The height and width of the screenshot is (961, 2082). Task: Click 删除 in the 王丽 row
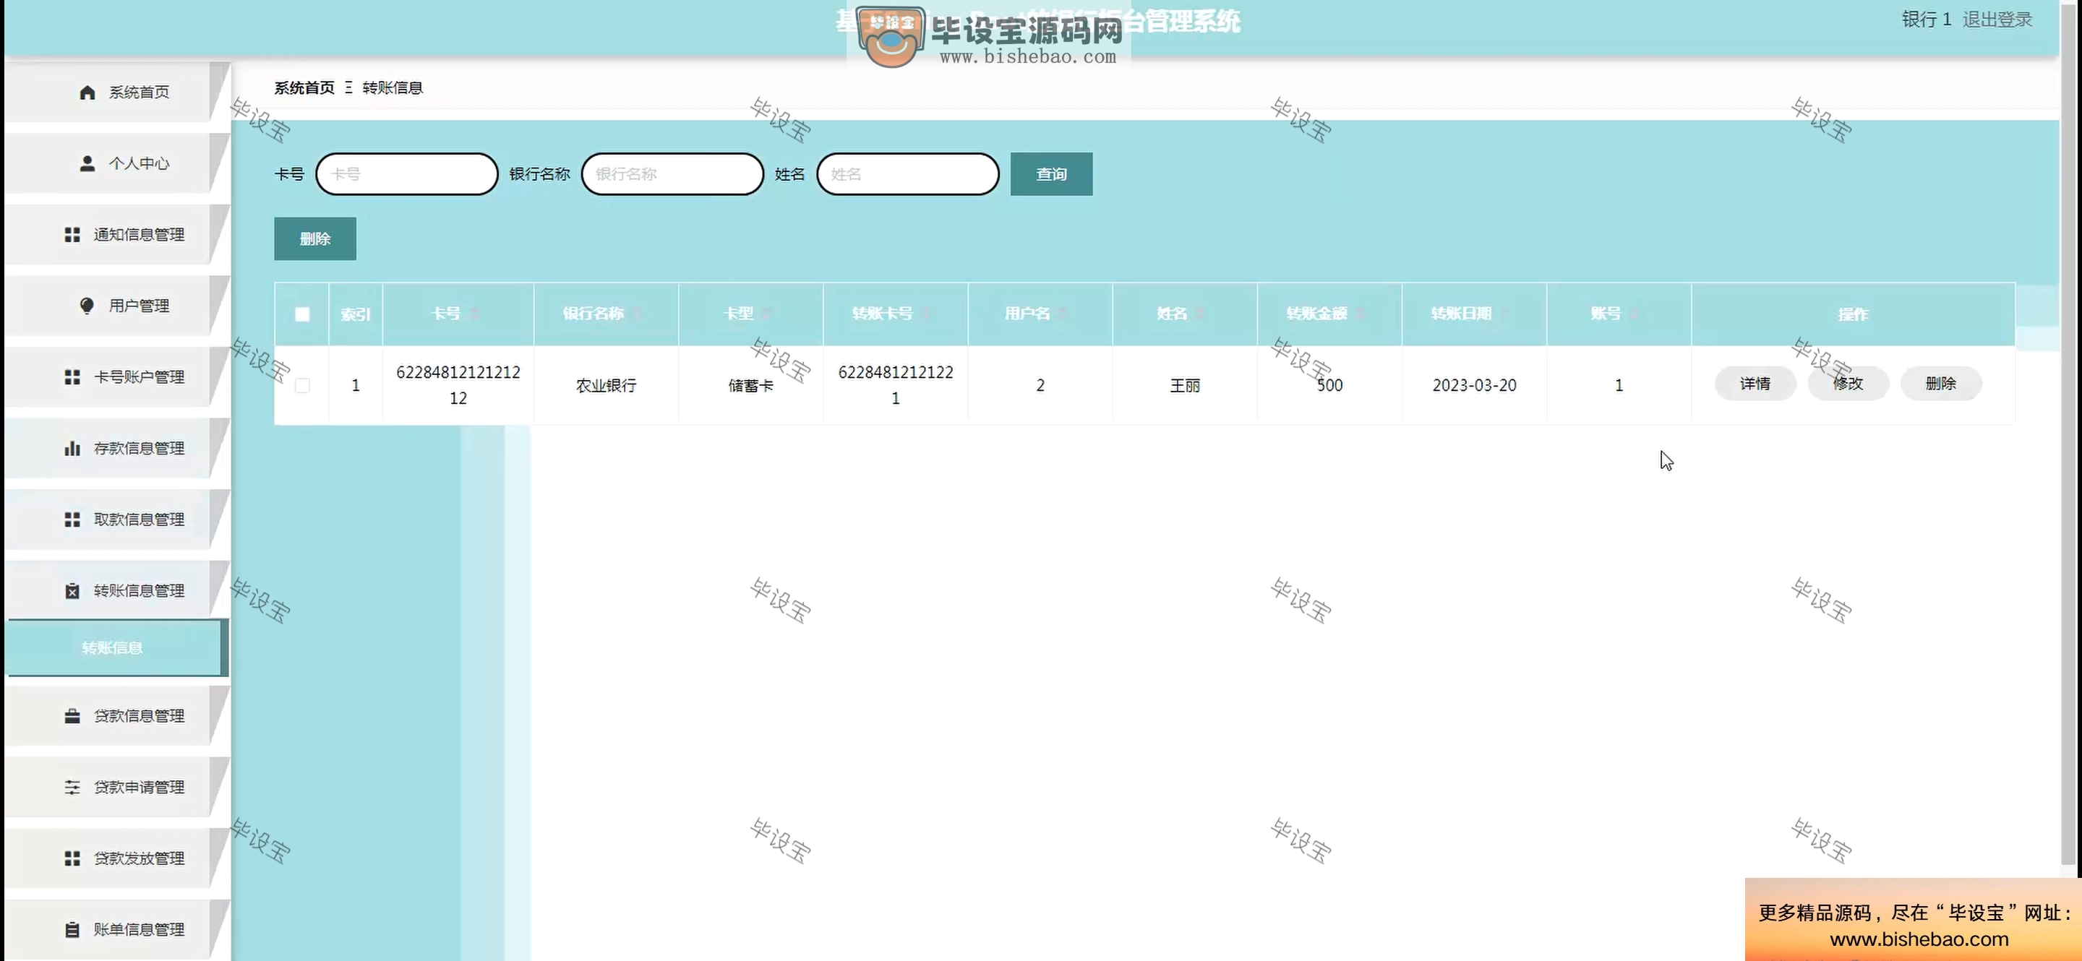point(1940,384)
